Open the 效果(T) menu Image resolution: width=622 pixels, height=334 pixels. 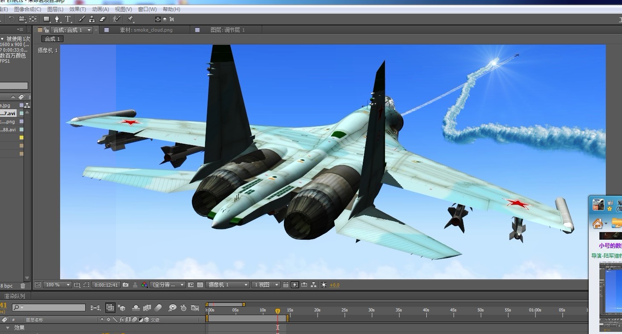coord(77,9)
